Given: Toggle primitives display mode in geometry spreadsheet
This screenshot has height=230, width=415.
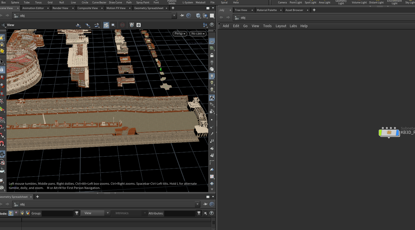Looking at the screenshot, I should pos(22,213).
